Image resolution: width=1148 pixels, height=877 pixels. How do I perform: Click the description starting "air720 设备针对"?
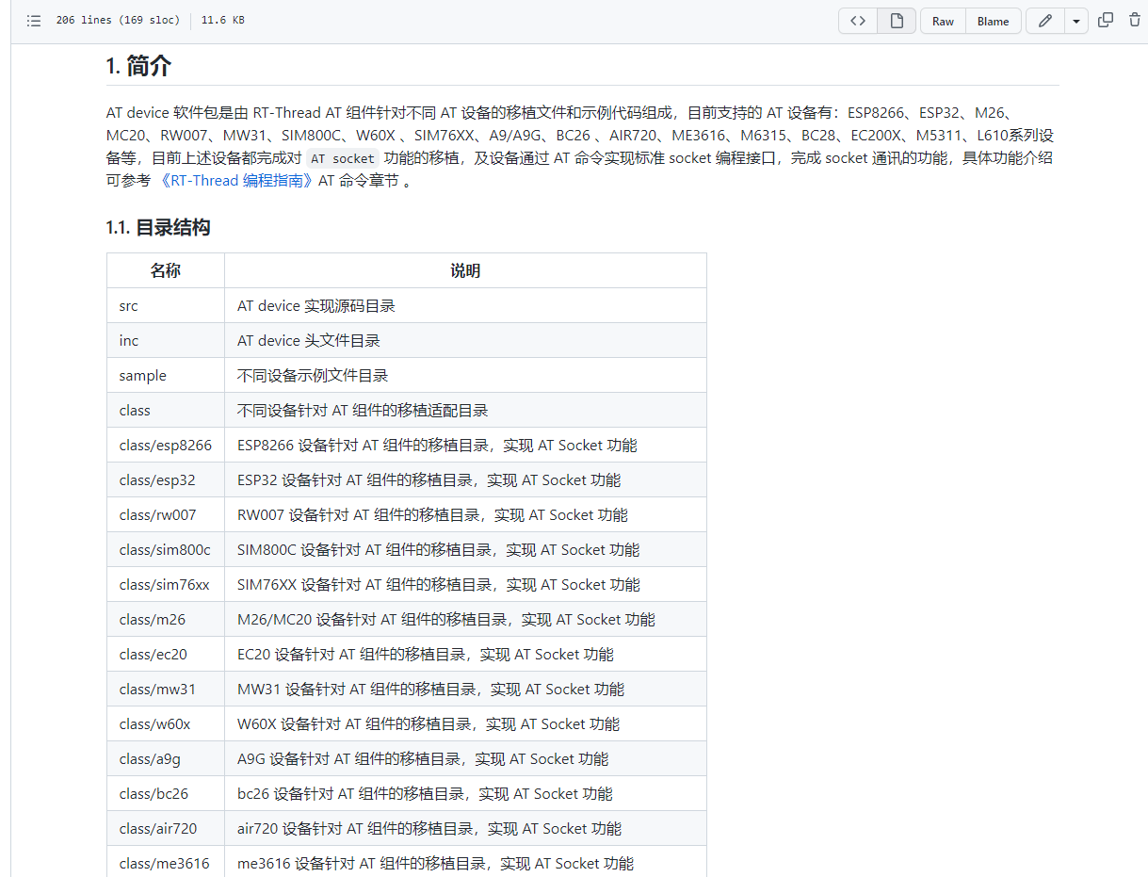429,828
